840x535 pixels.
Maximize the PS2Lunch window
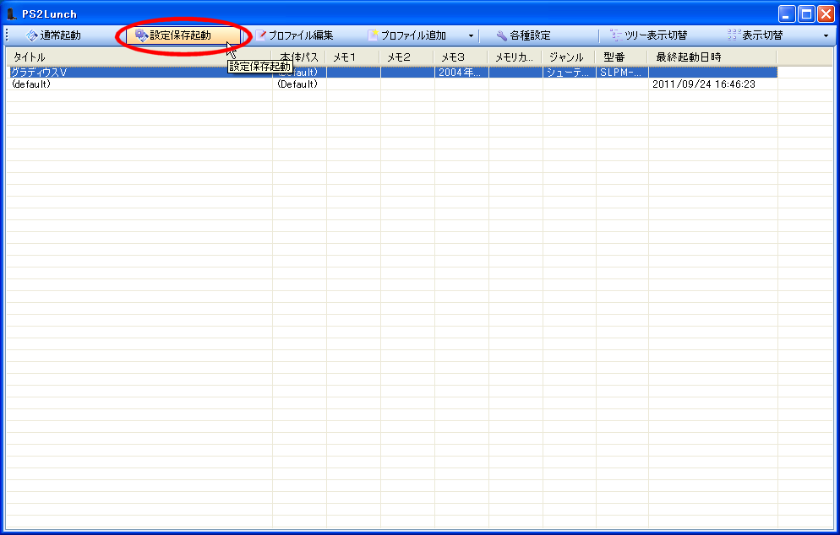tap(806, 14)
